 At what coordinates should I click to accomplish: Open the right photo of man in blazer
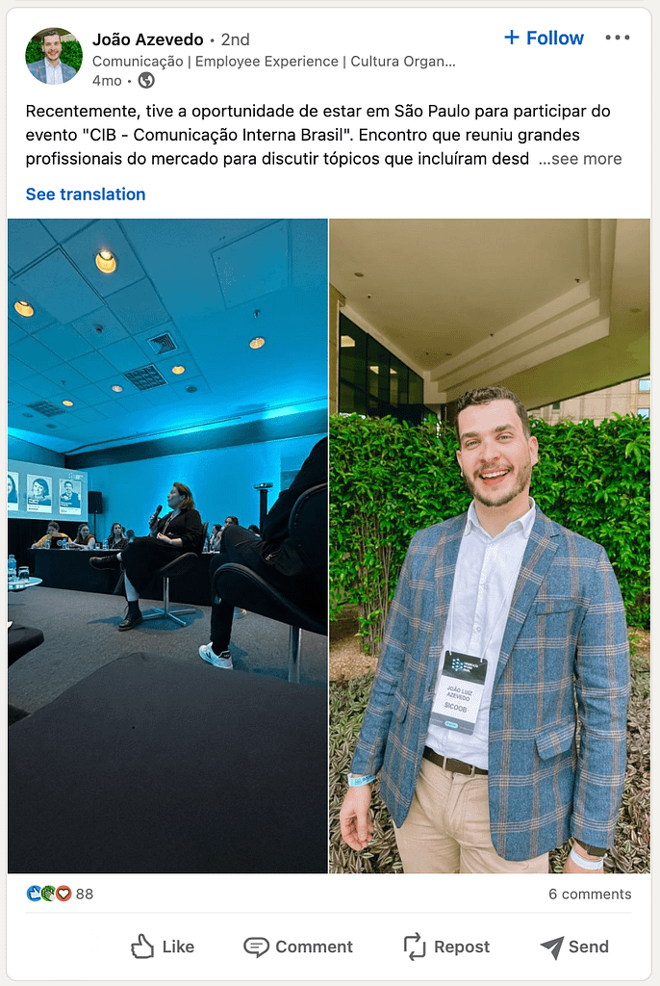490,546
